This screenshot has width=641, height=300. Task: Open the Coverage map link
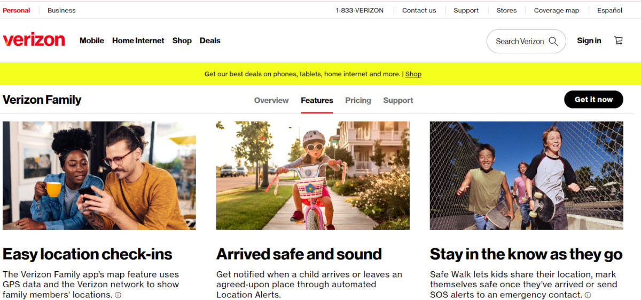556,10
